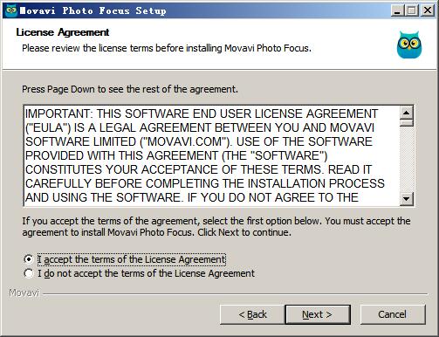Click the Movavi owl logo in header
The width and height of the screenshot is (439, 337).
[x=409, y=45]
